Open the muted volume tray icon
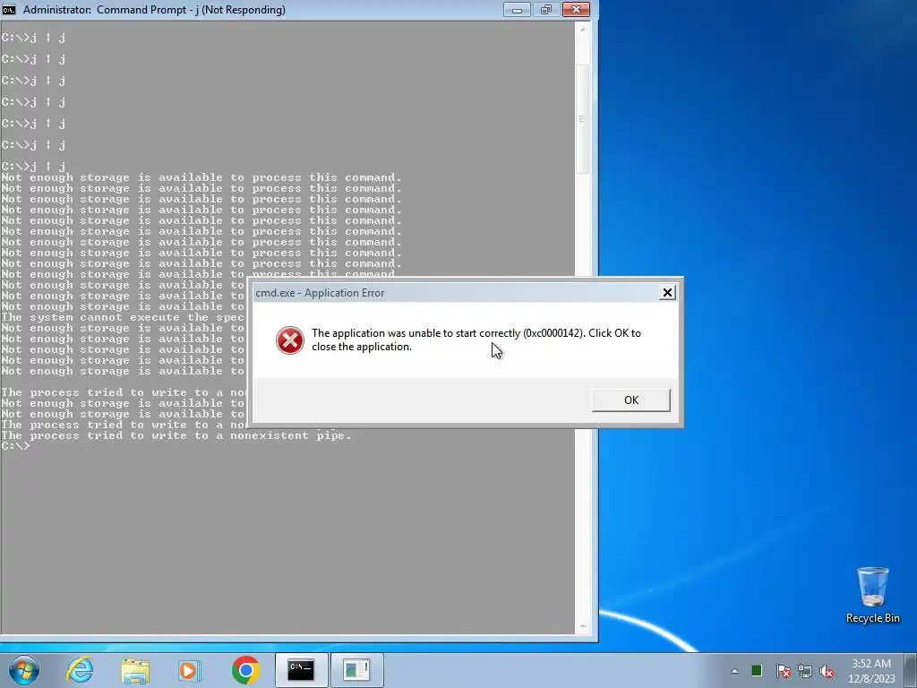Viewport: 917px width, 688px height. pos(827,671)
